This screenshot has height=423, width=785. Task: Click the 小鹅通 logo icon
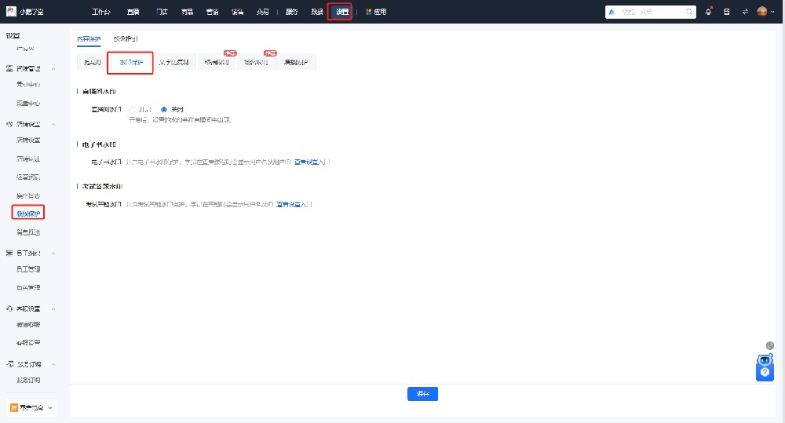coord(11,11)
